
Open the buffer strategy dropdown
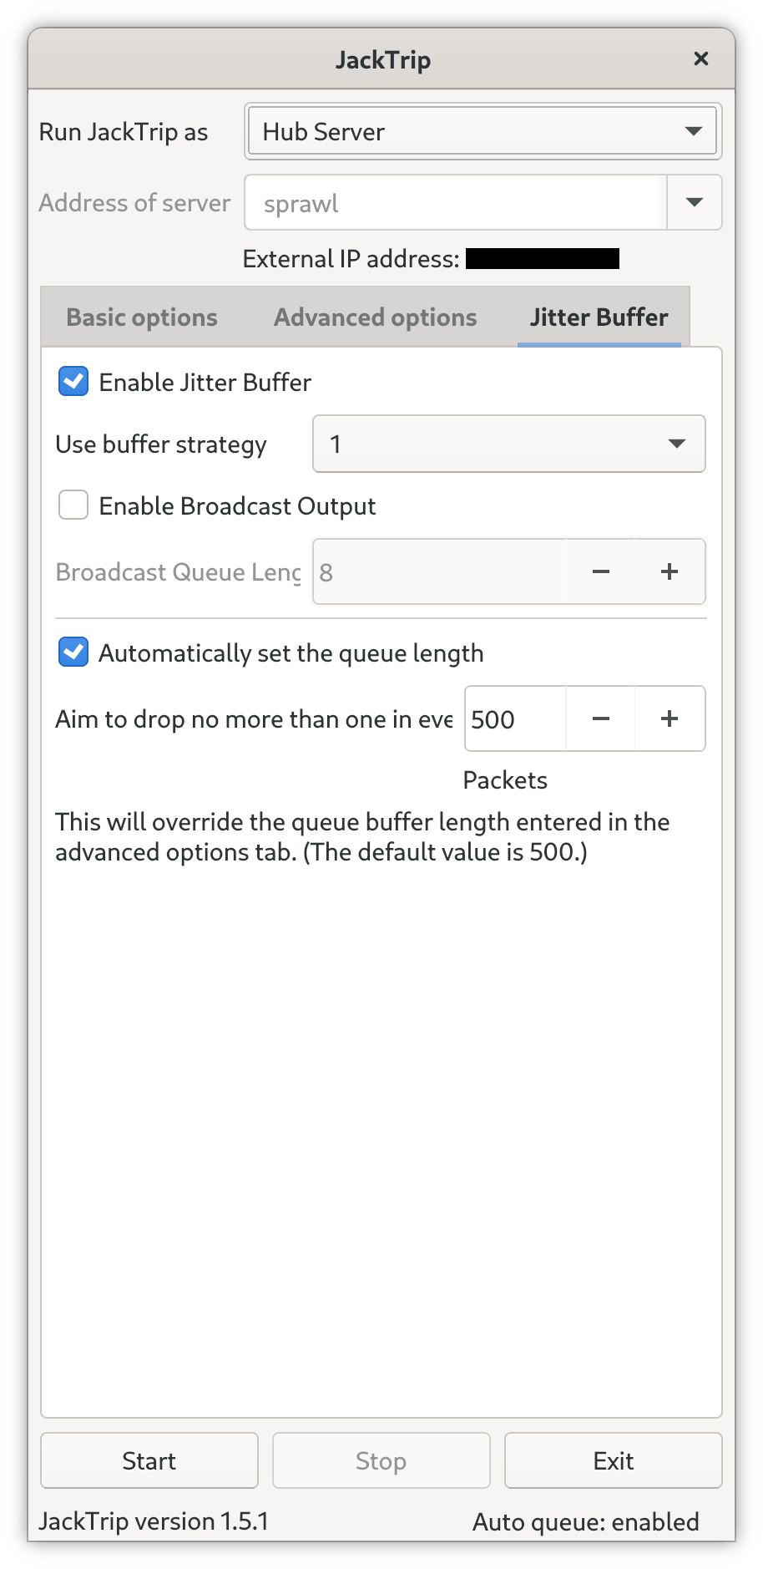click(508, 444)
